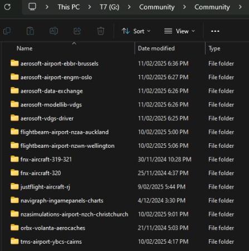Click the Delete trash icon
This screenshot has height=251, width=249.
coord(101,31)
